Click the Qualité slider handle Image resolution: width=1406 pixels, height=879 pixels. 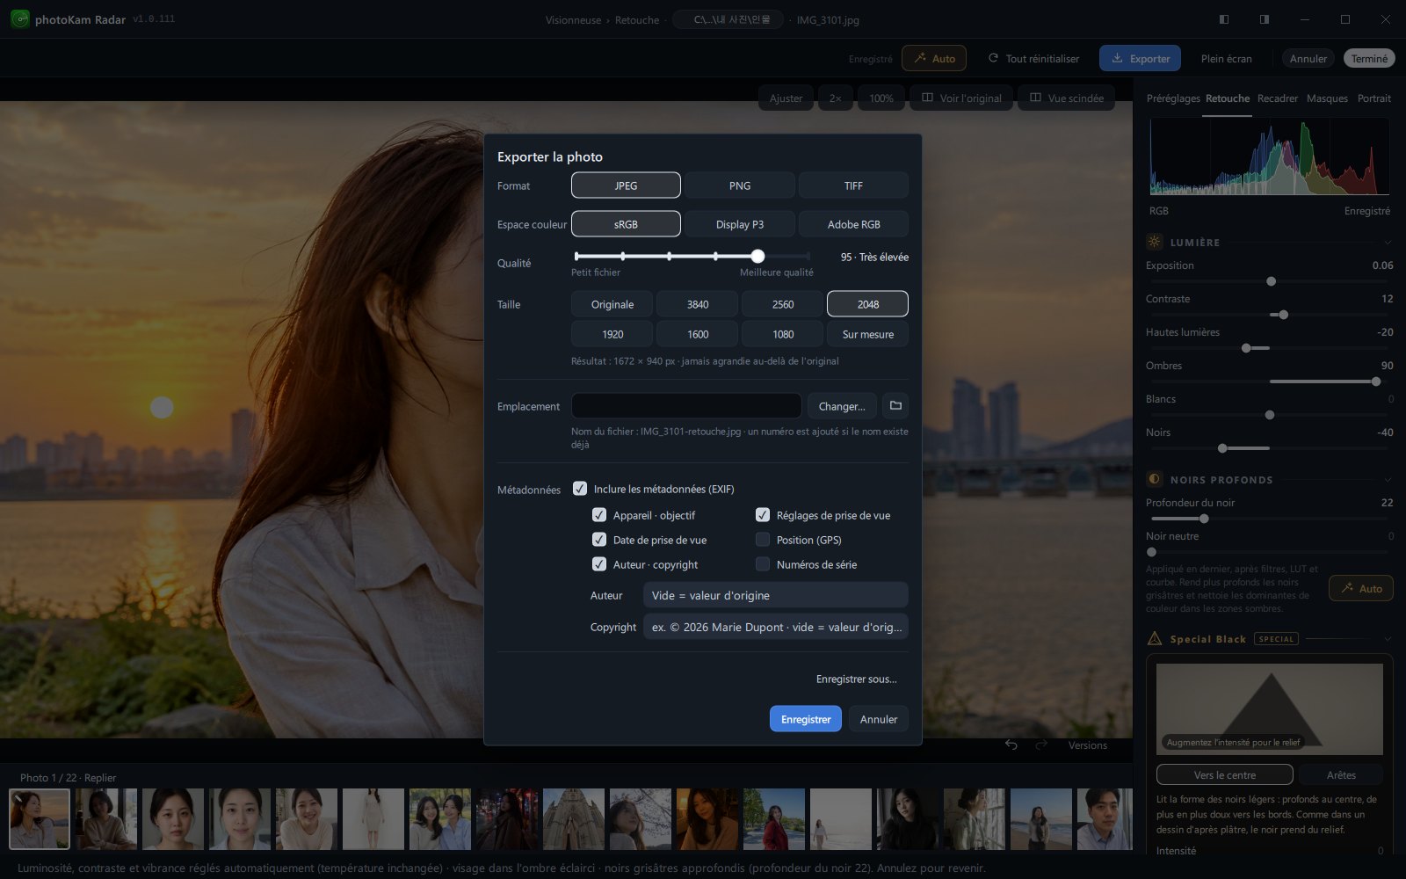(757, 257)
